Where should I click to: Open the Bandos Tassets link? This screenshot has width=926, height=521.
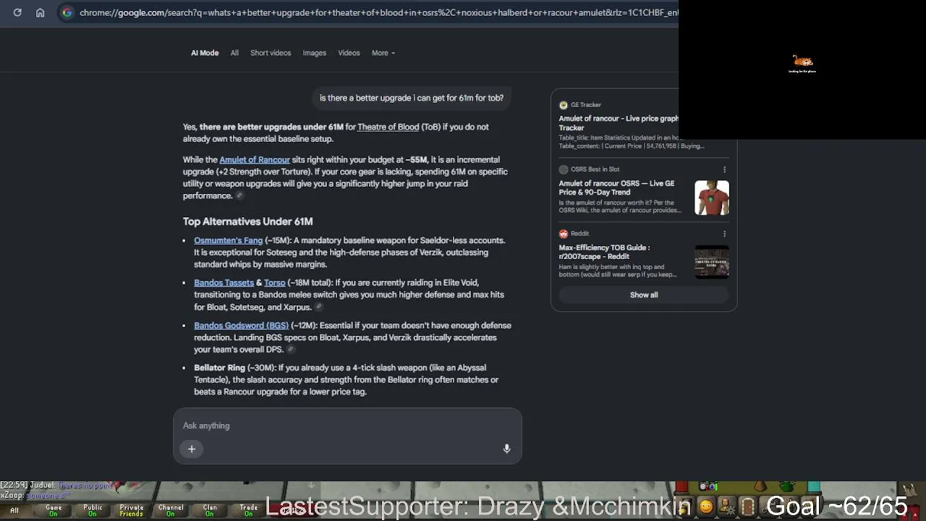point(224,283)
